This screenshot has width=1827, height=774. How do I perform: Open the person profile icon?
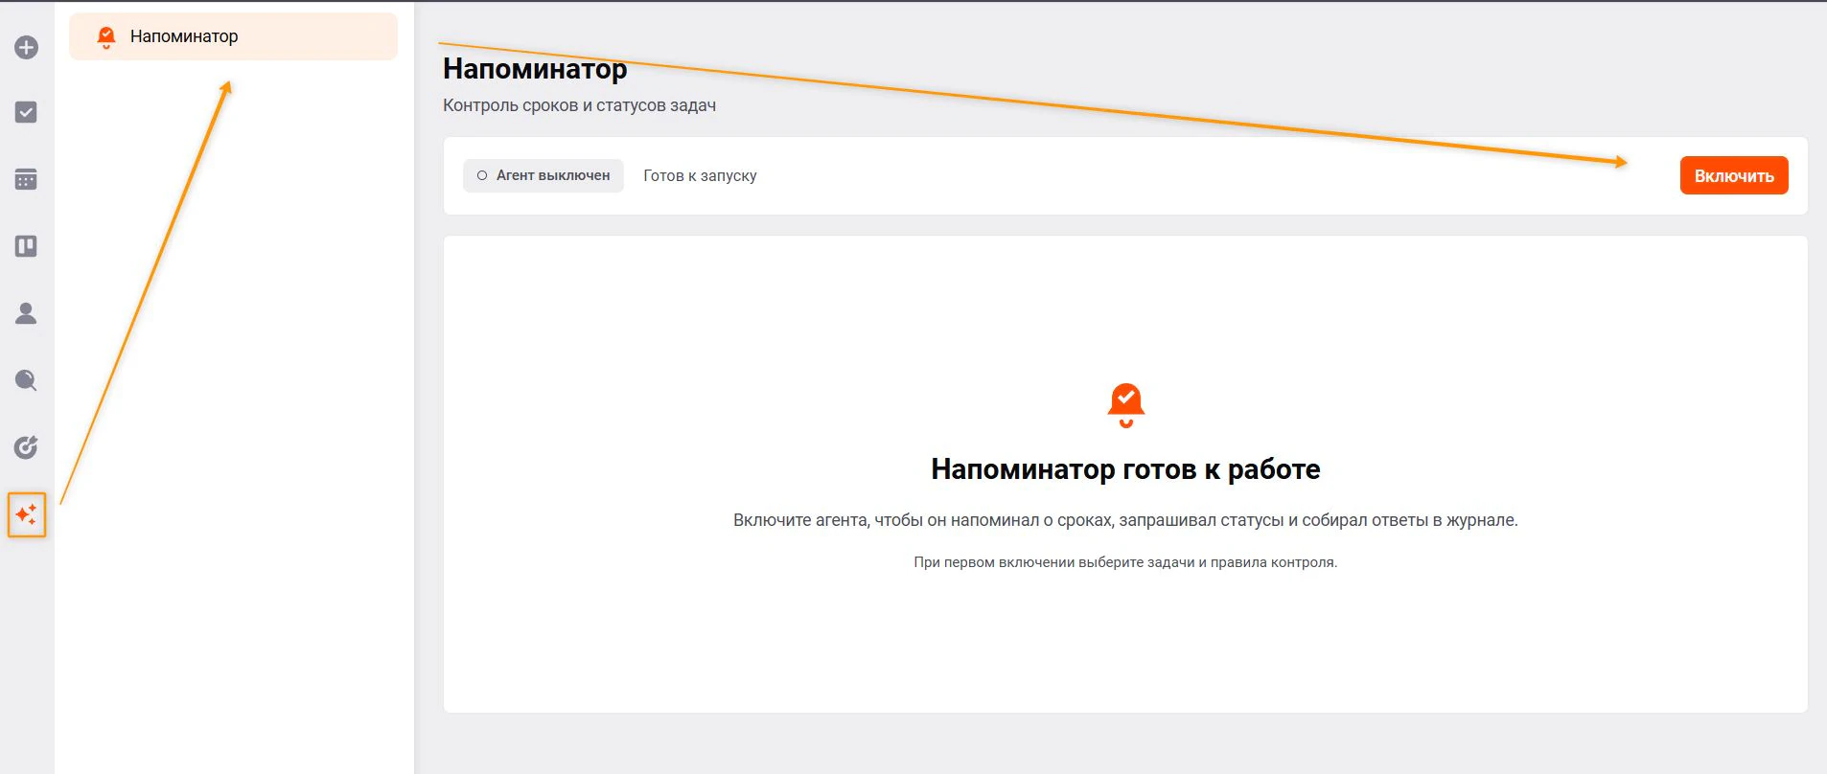[26, 313]
